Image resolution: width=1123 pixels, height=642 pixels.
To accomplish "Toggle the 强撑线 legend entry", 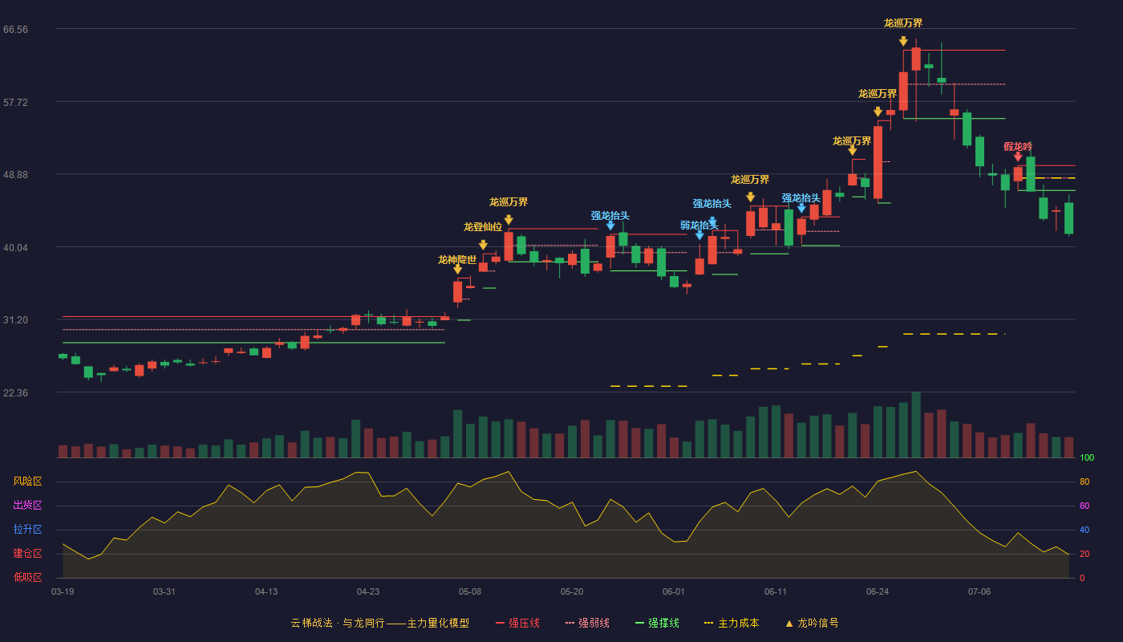I will pos(657,623).
